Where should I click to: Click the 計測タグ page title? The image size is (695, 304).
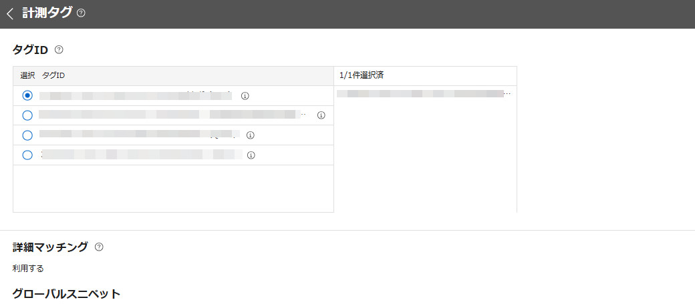(x=47, y=13)
